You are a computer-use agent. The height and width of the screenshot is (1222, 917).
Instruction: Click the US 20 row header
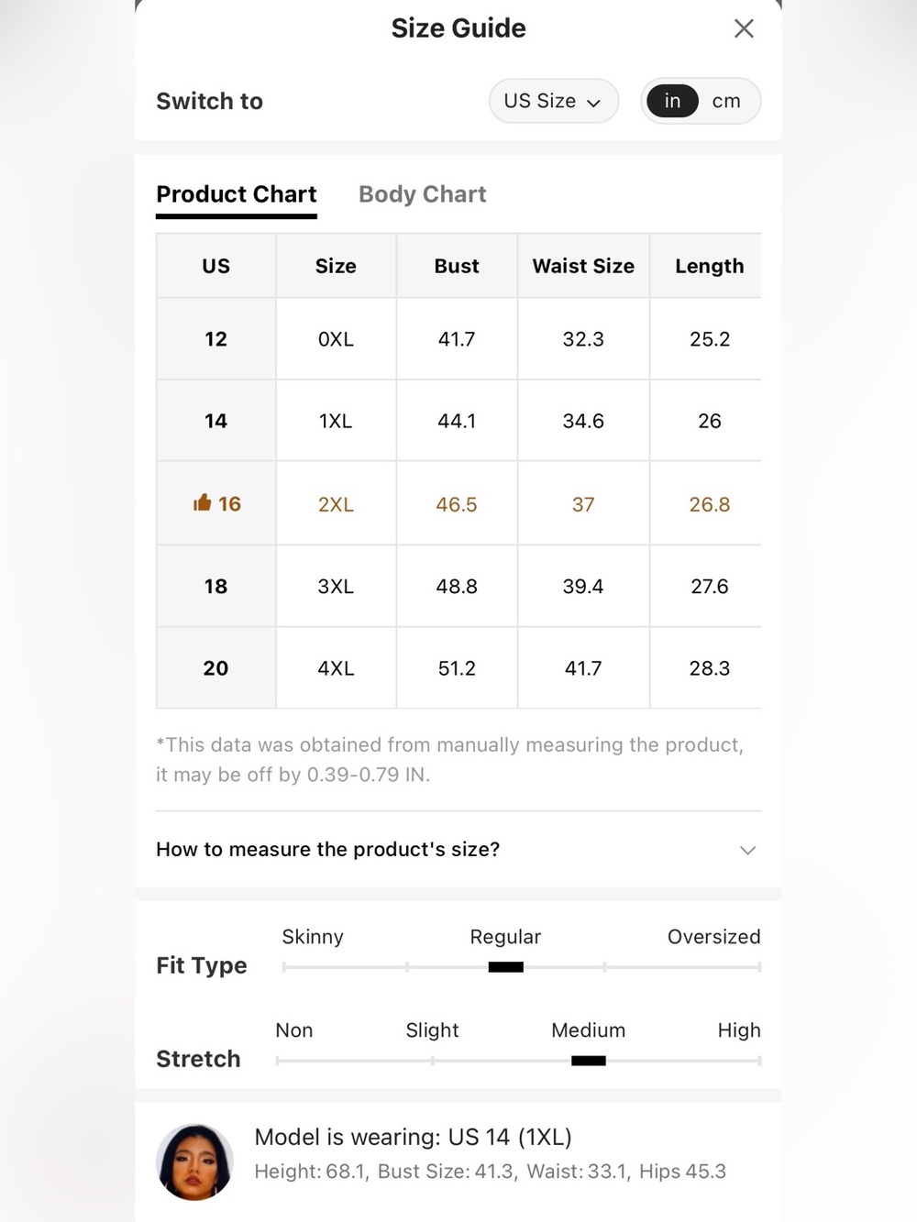click(x=215, y=668)
